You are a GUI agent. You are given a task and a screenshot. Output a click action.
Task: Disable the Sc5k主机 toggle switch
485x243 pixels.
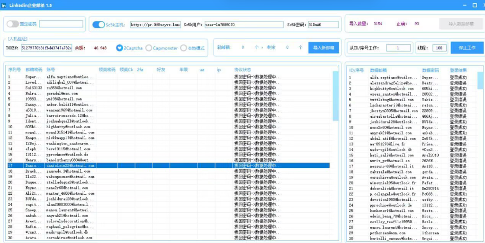[98, 25]
